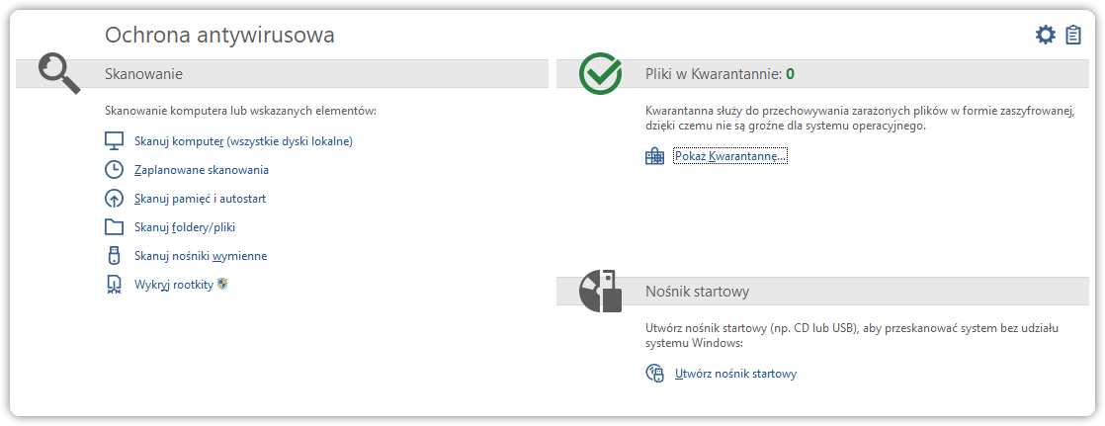
Task: Click the boot medium creation icon
Action: pos(654,373)
